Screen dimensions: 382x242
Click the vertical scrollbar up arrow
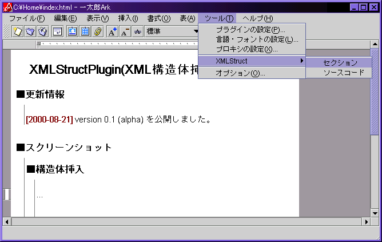[375, 44]
